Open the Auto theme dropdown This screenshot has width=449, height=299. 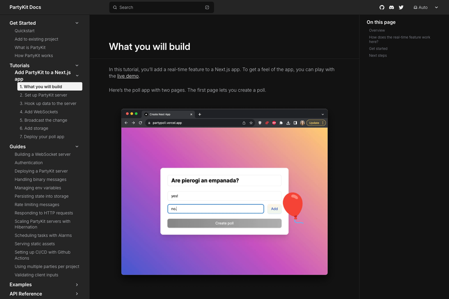425,7
